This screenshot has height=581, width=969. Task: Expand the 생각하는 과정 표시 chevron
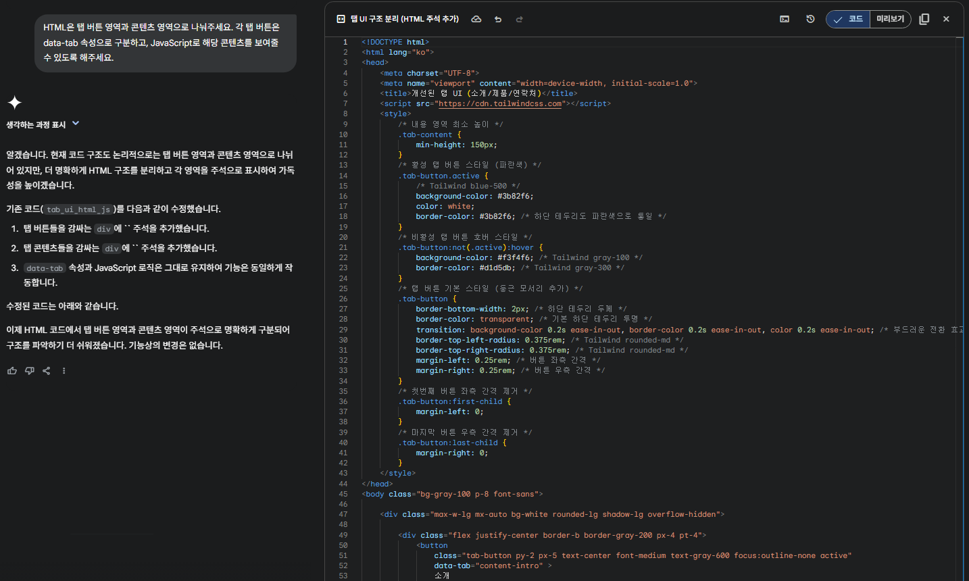76,124
